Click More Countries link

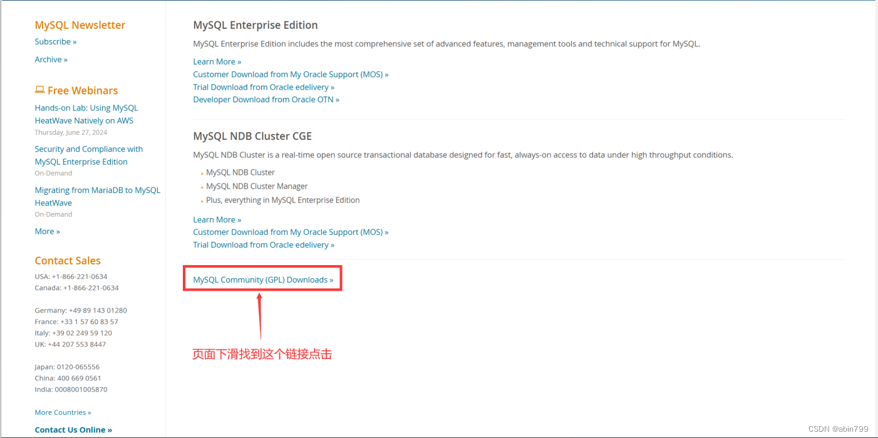click(x=63, y=412)
